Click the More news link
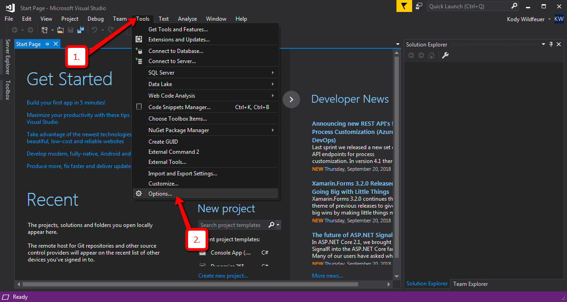 pos(326,275)
